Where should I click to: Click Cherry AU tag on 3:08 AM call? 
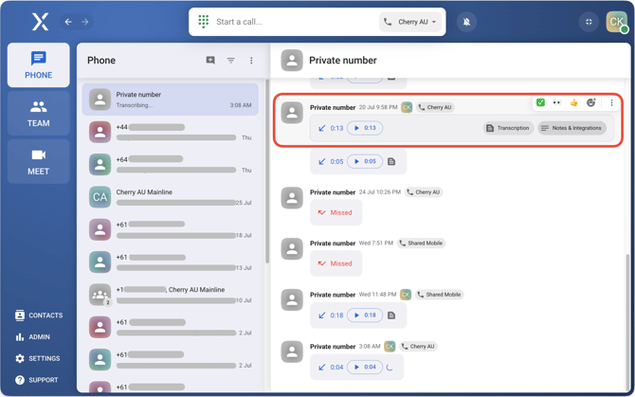click(418, 347)
